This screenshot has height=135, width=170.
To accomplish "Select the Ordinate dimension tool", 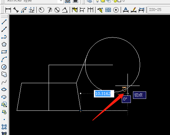I will coord(32,10).
